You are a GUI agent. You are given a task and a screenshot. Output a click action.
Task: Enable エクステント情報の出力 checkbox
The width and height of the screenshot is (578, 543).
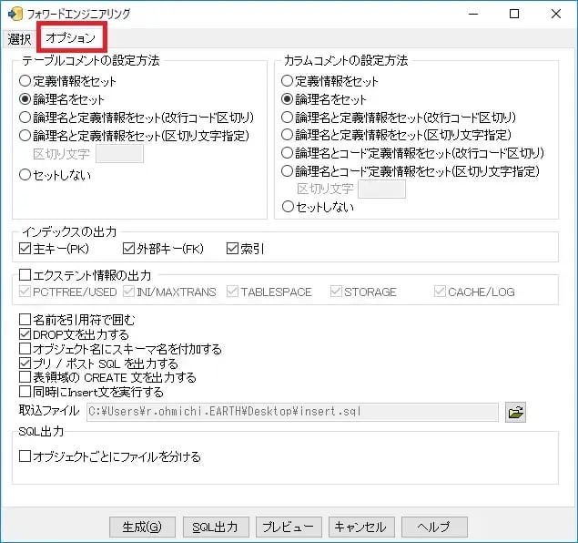point(25,274)
